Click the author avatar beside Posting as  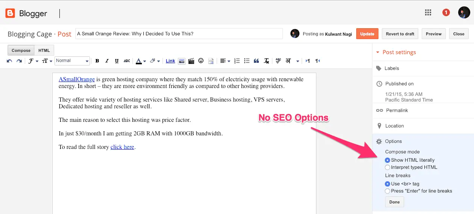click(x=295, y=33)
